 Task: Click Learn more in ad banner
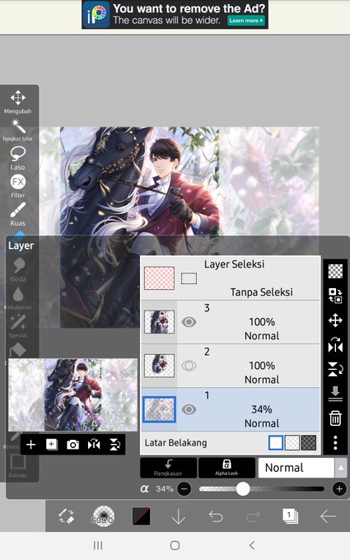pyautogui.click(x=246, y=21)
